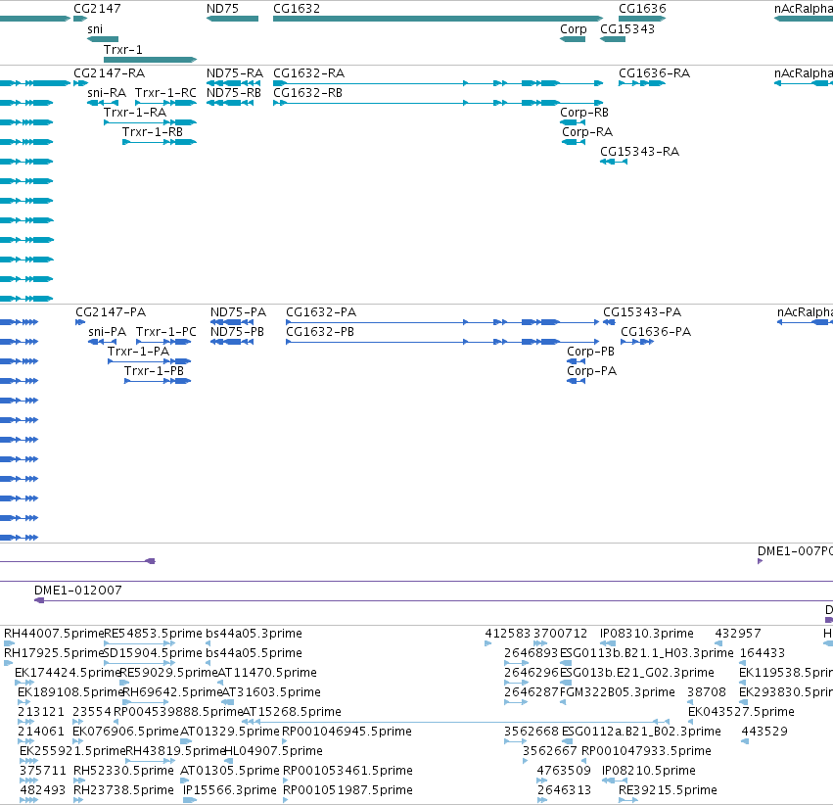Image resolution: width=833 pixels, height=805 pixels.
Task: Select the DME1-012007 feature label
Action: point(78,591)
